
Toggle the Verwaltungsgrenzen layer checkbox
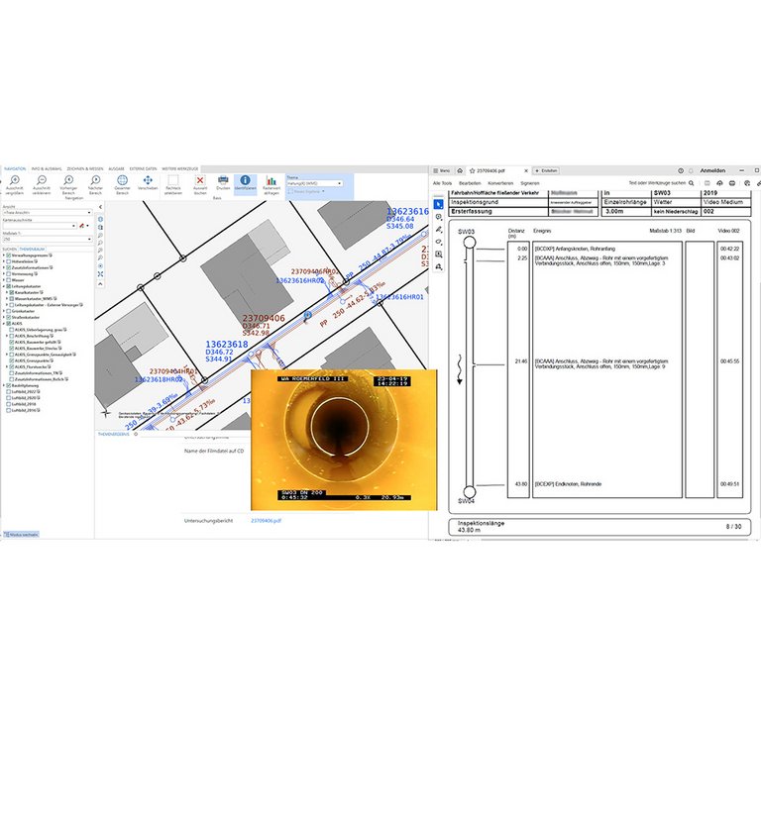click(8, 256)
